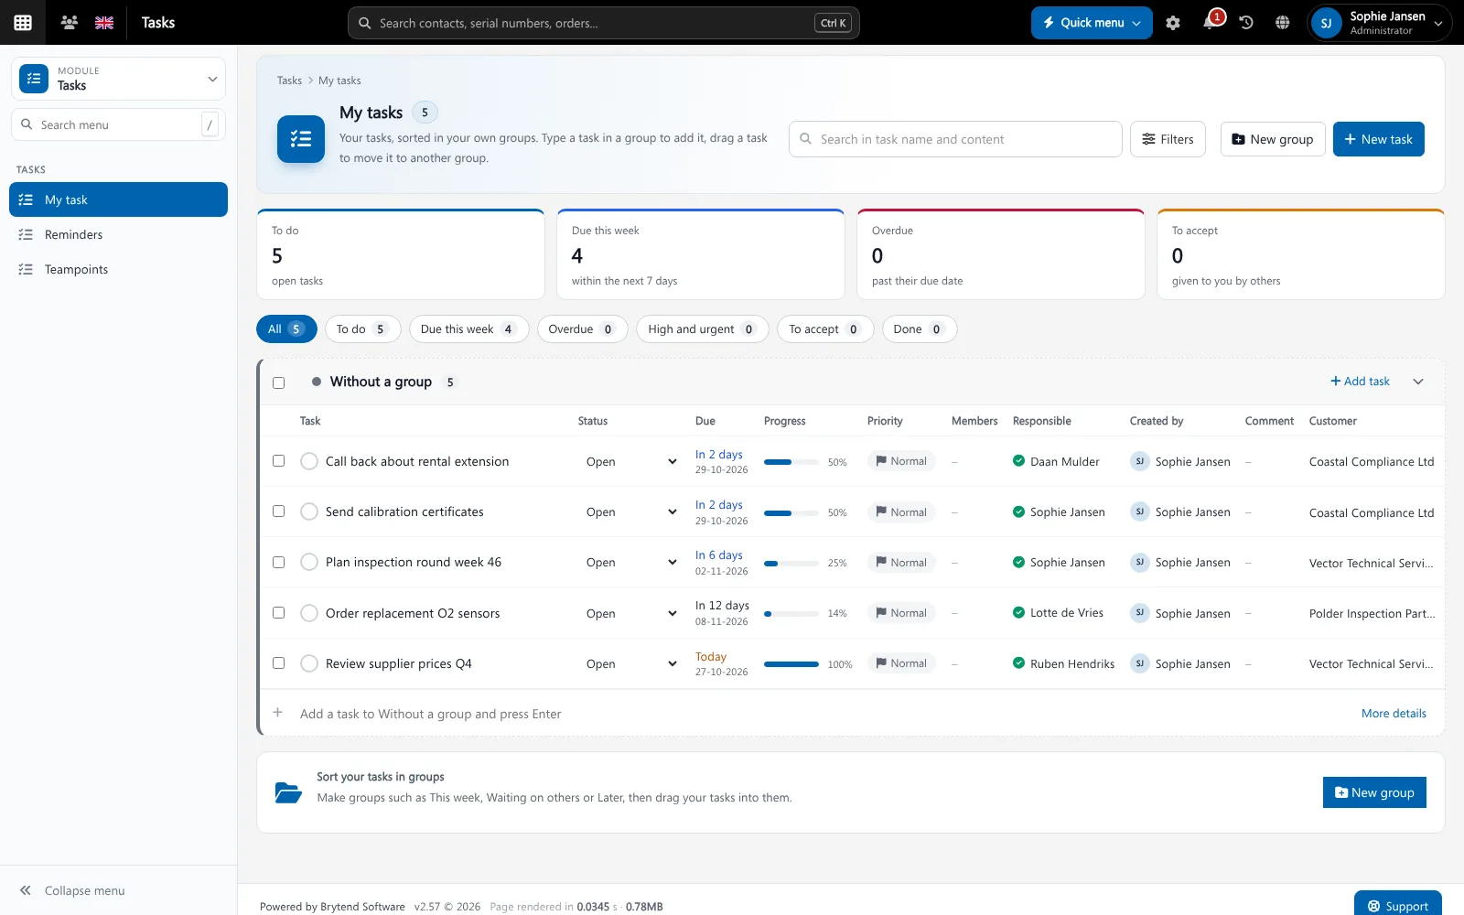Image resolution: width=1464 pixels, height=915 pixels.
Task: Select the Done filter tab
Action: pos(919,329)
